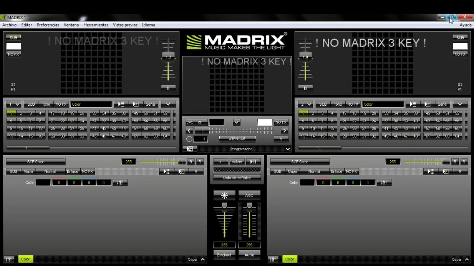Open the Editar menu

[x=27, y=25]
